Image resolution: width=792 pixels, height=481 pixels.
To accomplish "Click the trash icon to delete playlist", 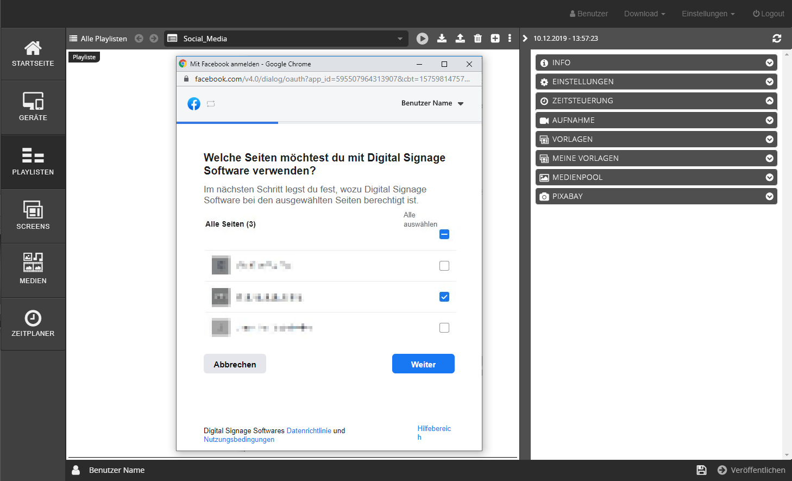I will 477,39.
